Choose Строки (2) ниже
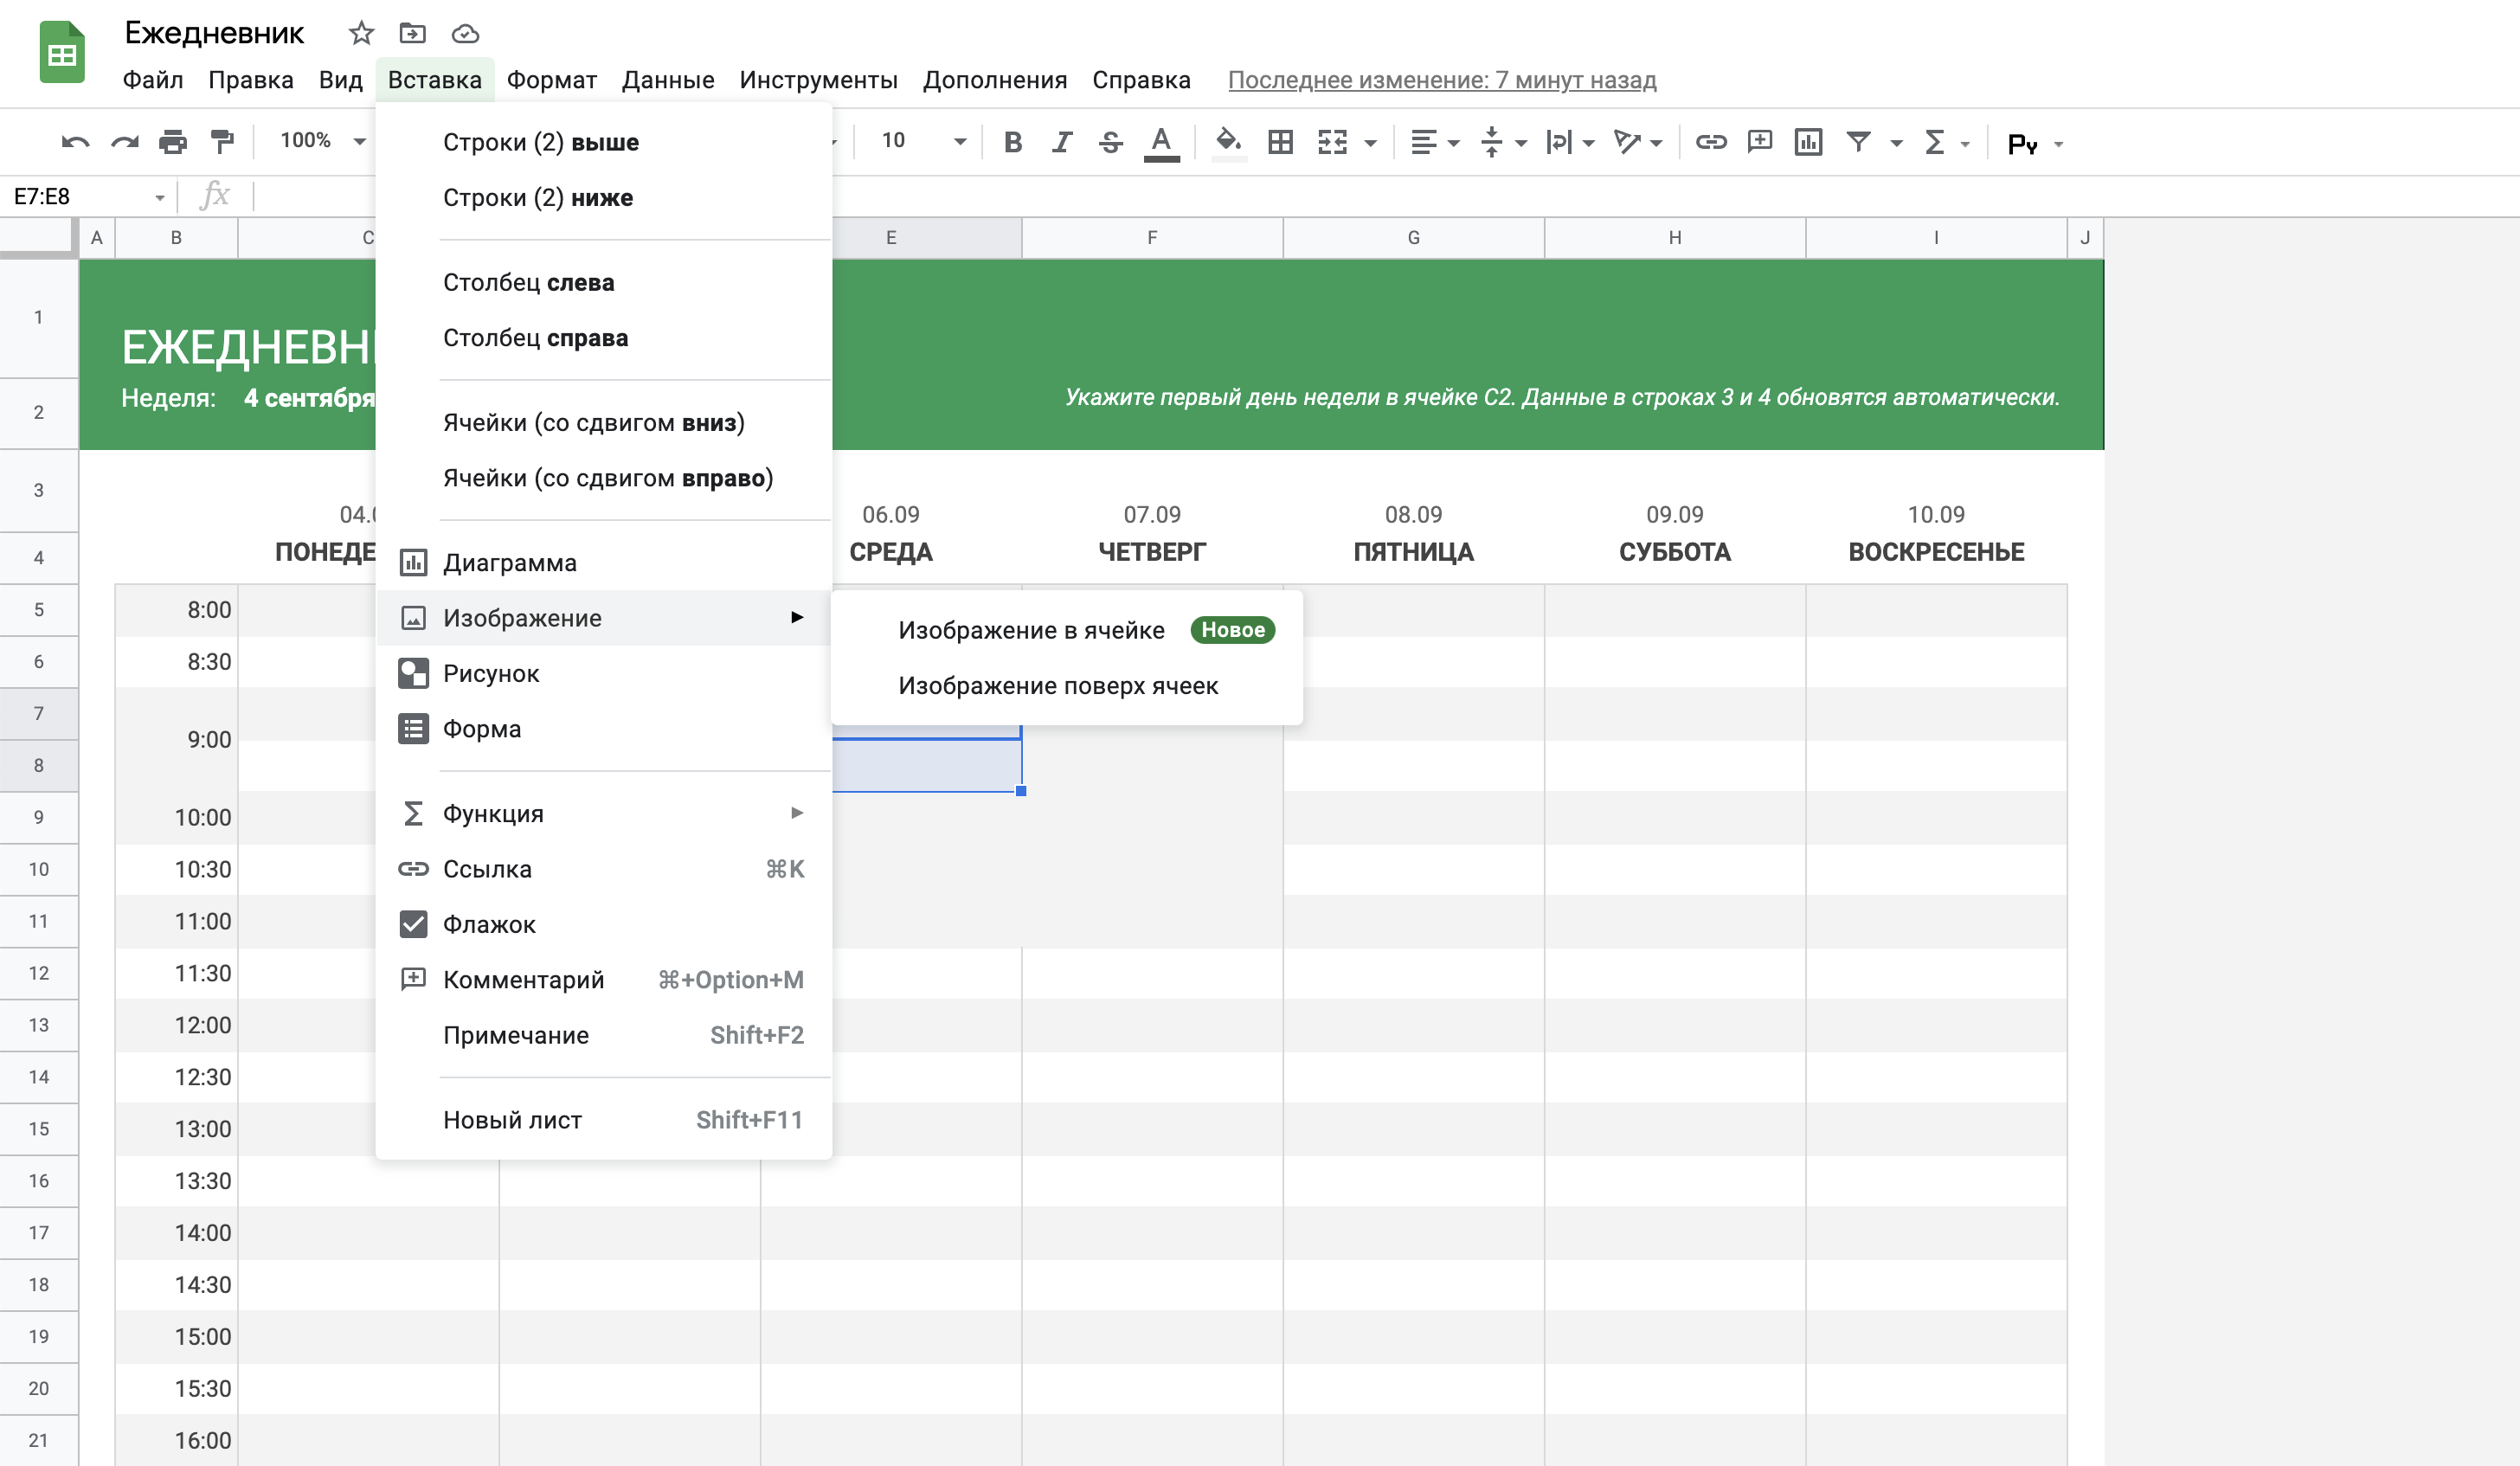 coord(604,198)
